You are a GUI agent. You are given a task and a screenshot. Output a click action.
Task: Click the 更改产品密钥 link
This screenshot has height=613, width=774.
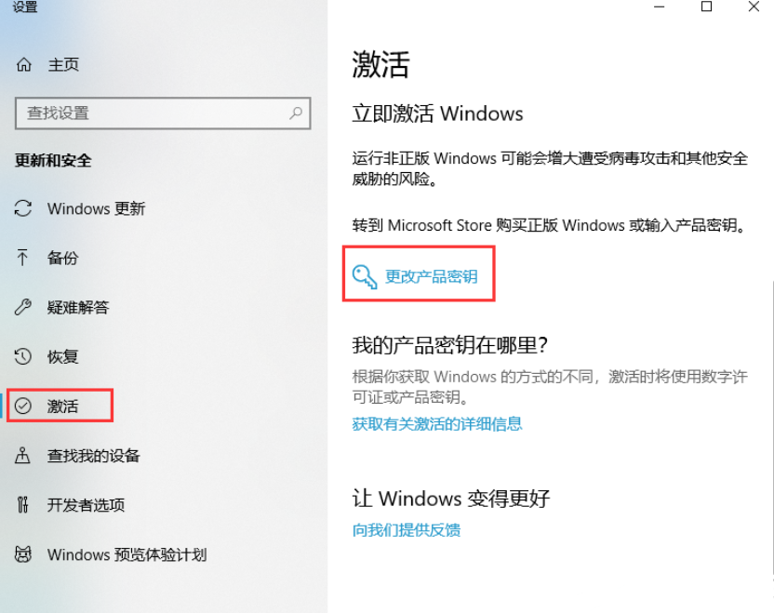pos(431,276)
